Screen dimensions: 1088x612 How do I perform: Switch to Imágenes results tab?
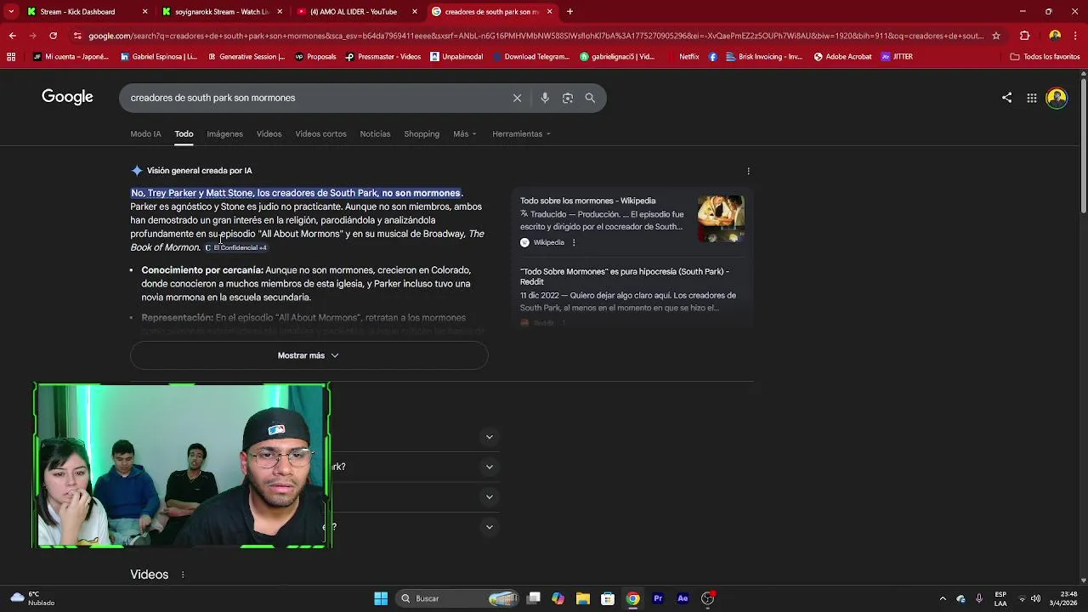pyautogui.click(x=224, y=133)
